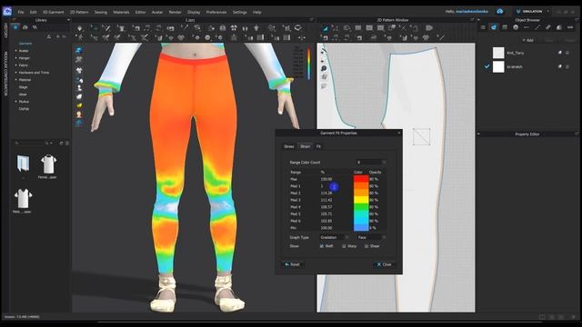Toggle the small circle icon on Knit_Terry row
This screenshot has width=582, height=327.
coord(567,53)
